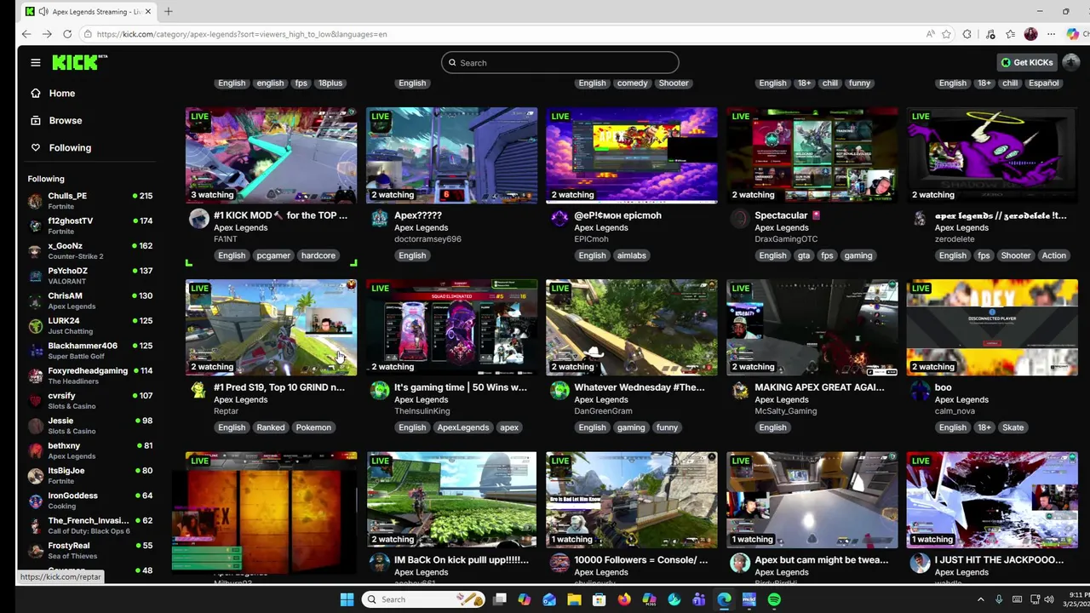
Task: Open '10000 Followers = Console/' stream thumbnail
Action: tap(632, 500)
